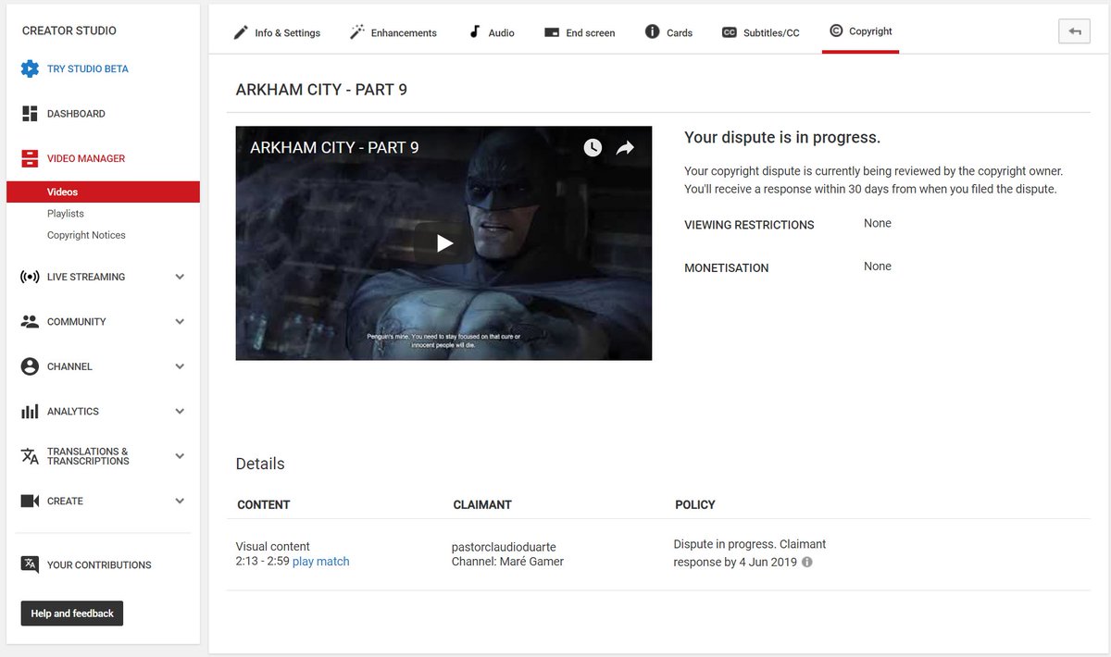The width and height of the screenshot is (1111, 657).
Task: Select the Copyright tab
Action: pyautogui.click(x=860, y=31)
